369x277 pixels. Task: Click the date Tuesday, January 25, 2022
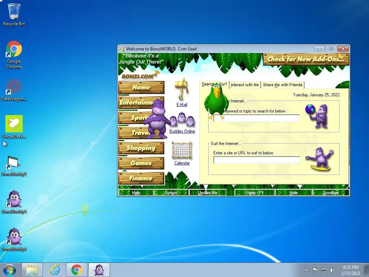coord(316,95)
